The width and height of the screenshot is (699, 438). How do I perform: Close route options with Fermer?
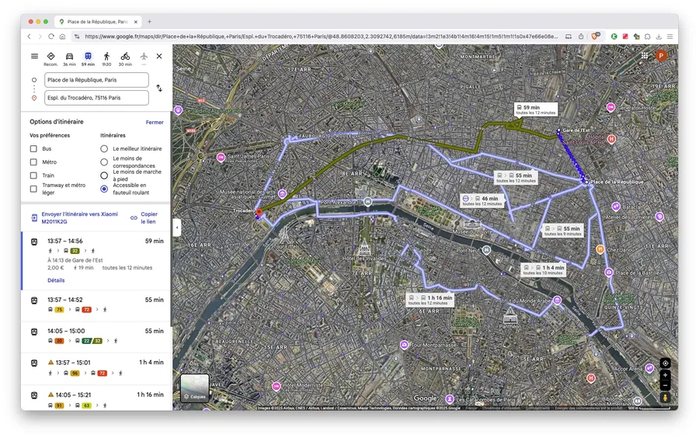coord(155,122)
